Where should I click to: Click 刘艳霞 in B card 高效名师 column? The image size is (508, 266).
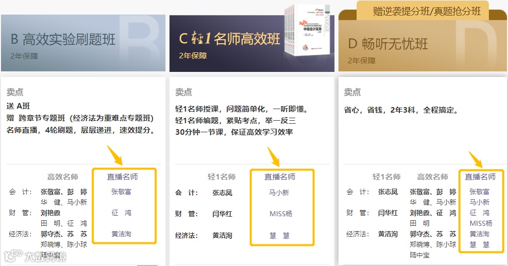(50, 213)
